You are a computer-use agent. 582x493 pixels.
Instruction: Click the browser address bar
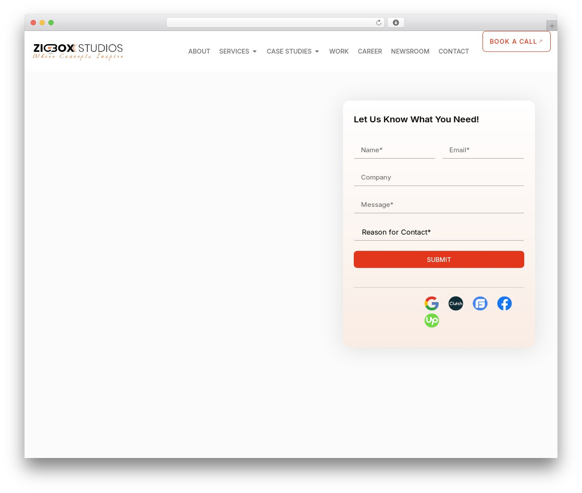[x=276, y=23]
